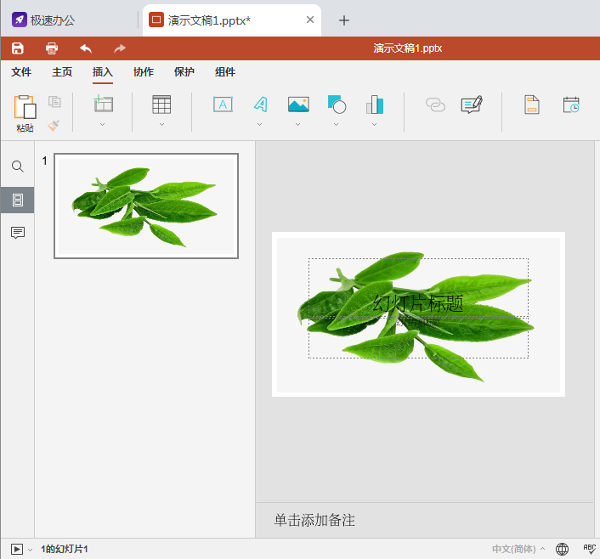Open the search panel in sidebar
600x559 pixels.
click(x=17, y=167)
